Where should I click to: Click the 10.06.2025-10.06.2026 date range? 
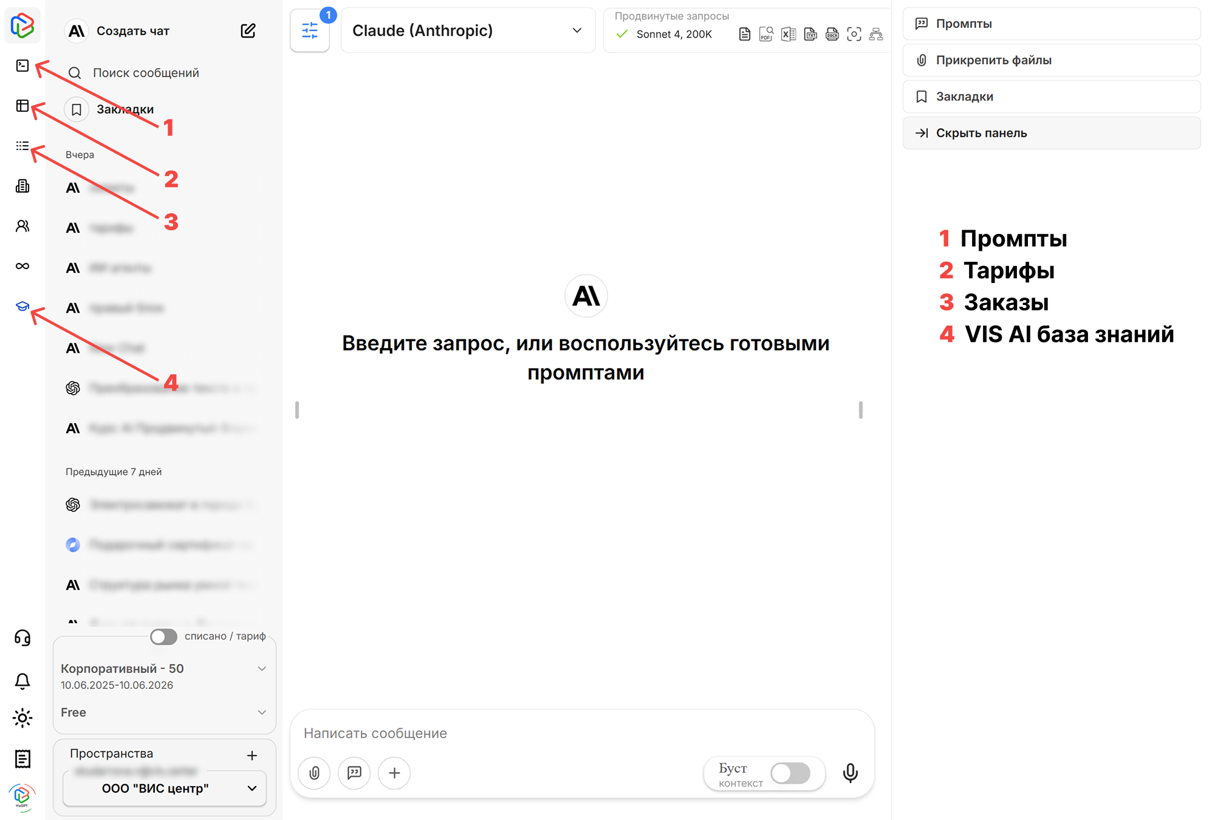[x=117, y=685]
